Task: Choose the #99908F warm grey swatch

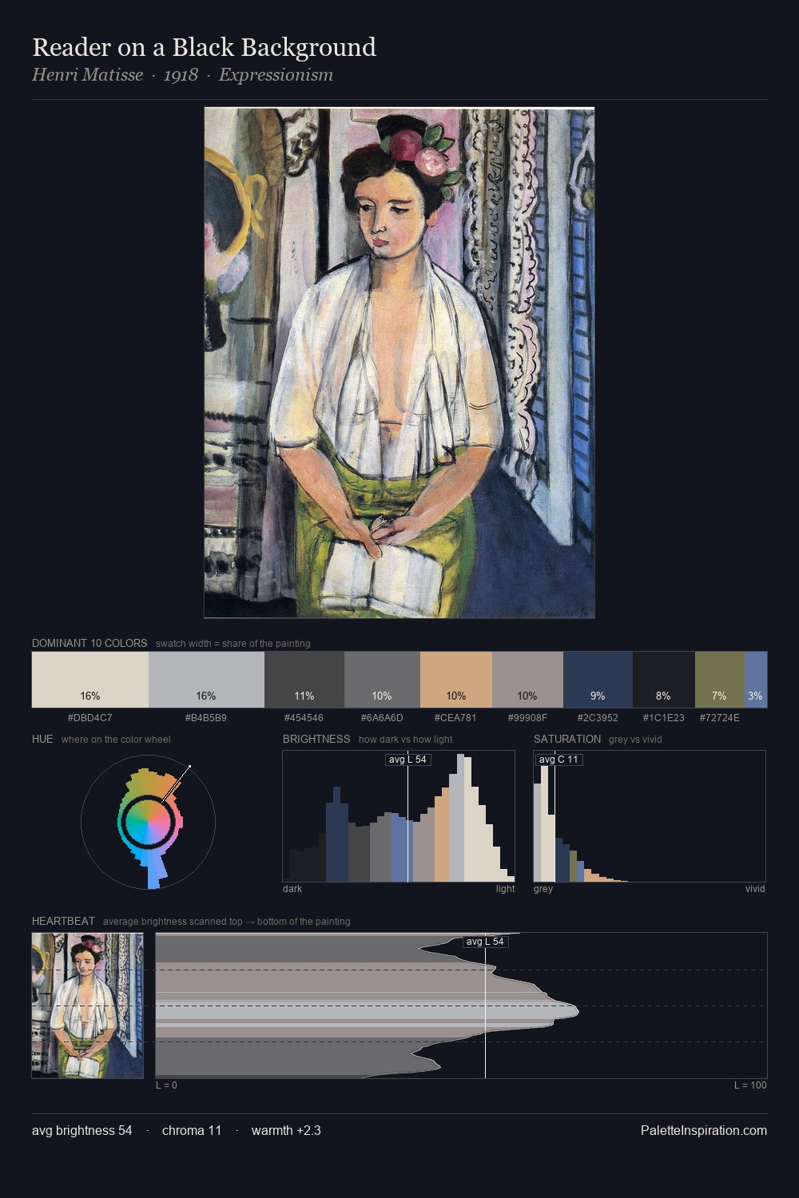Action: coord(527,680)
